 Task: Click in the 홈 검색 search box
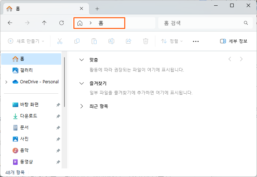click(205, 23)
